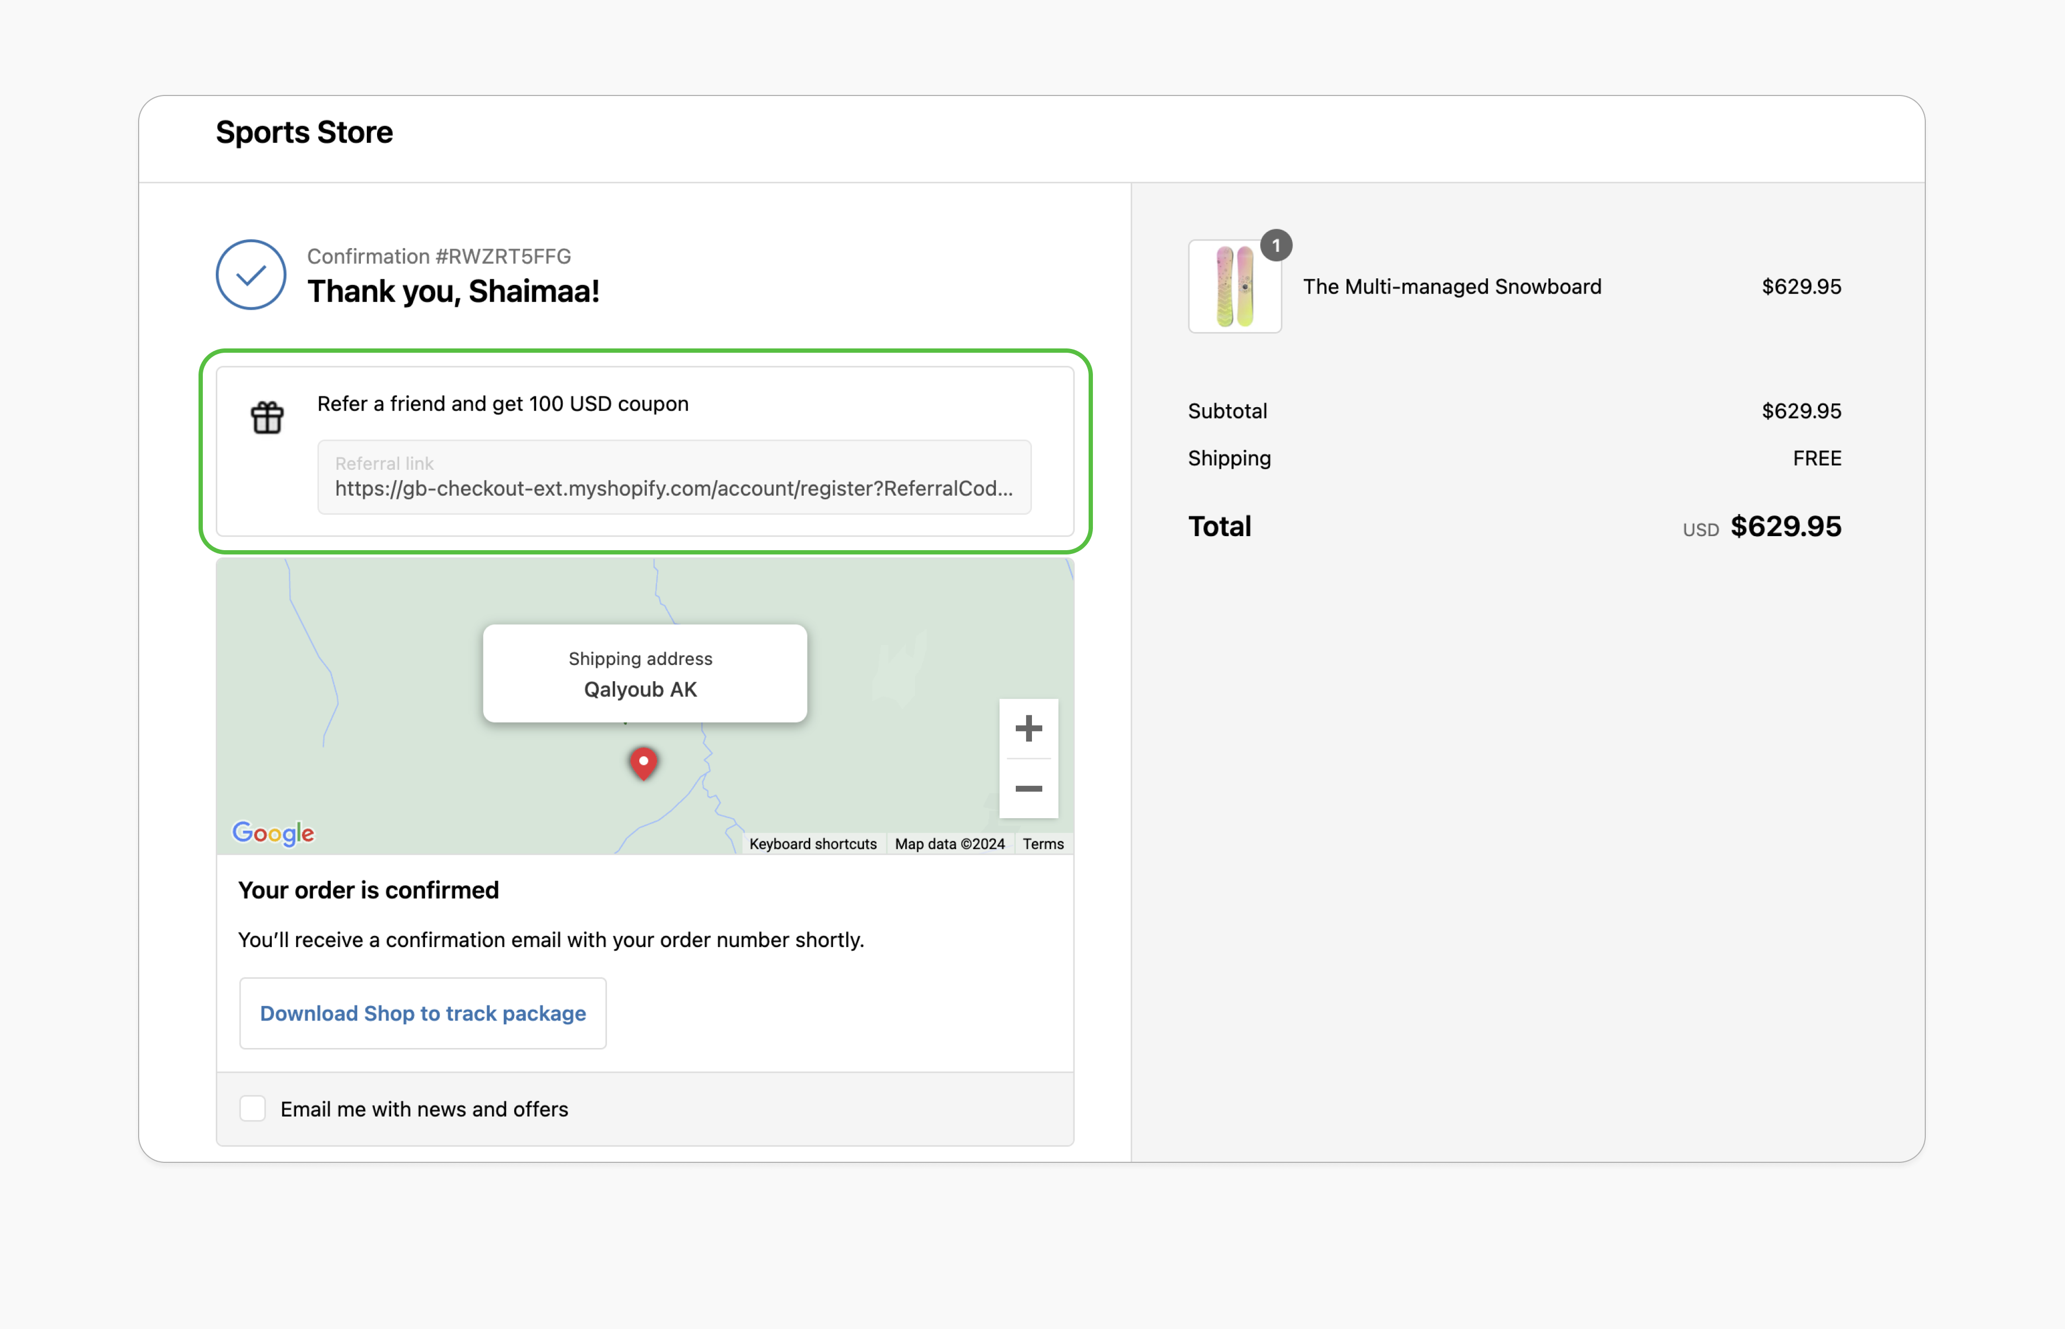This screenshot has height=1329, width=2065.
Task: Select the referral link input field
Action: pyautogui.click(x=673, y=477)
